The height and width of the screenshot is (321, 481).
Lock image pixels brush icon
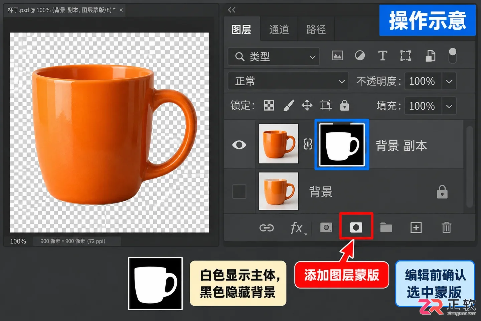[x=289, y=106]
